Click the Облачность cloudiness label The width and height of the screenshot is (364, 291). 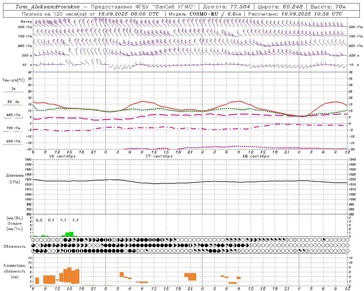tap(15, 247)
